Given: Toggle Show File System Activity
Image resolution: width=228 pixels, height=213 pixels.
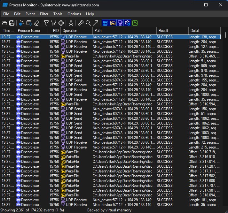Looking at the screenshot, I should 113,23.
